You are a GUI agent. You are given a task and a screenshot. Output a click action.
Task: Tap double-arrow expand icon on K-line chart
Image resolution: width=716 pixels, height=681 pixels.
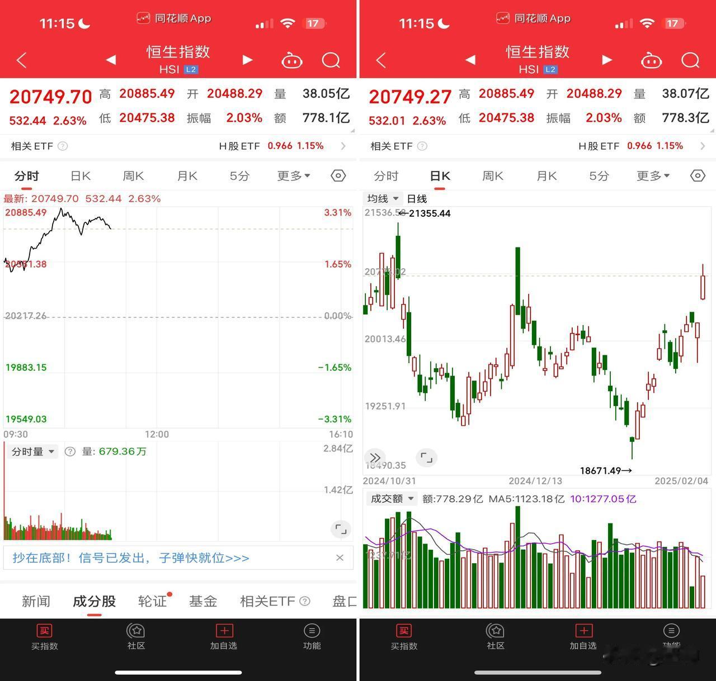375,458
